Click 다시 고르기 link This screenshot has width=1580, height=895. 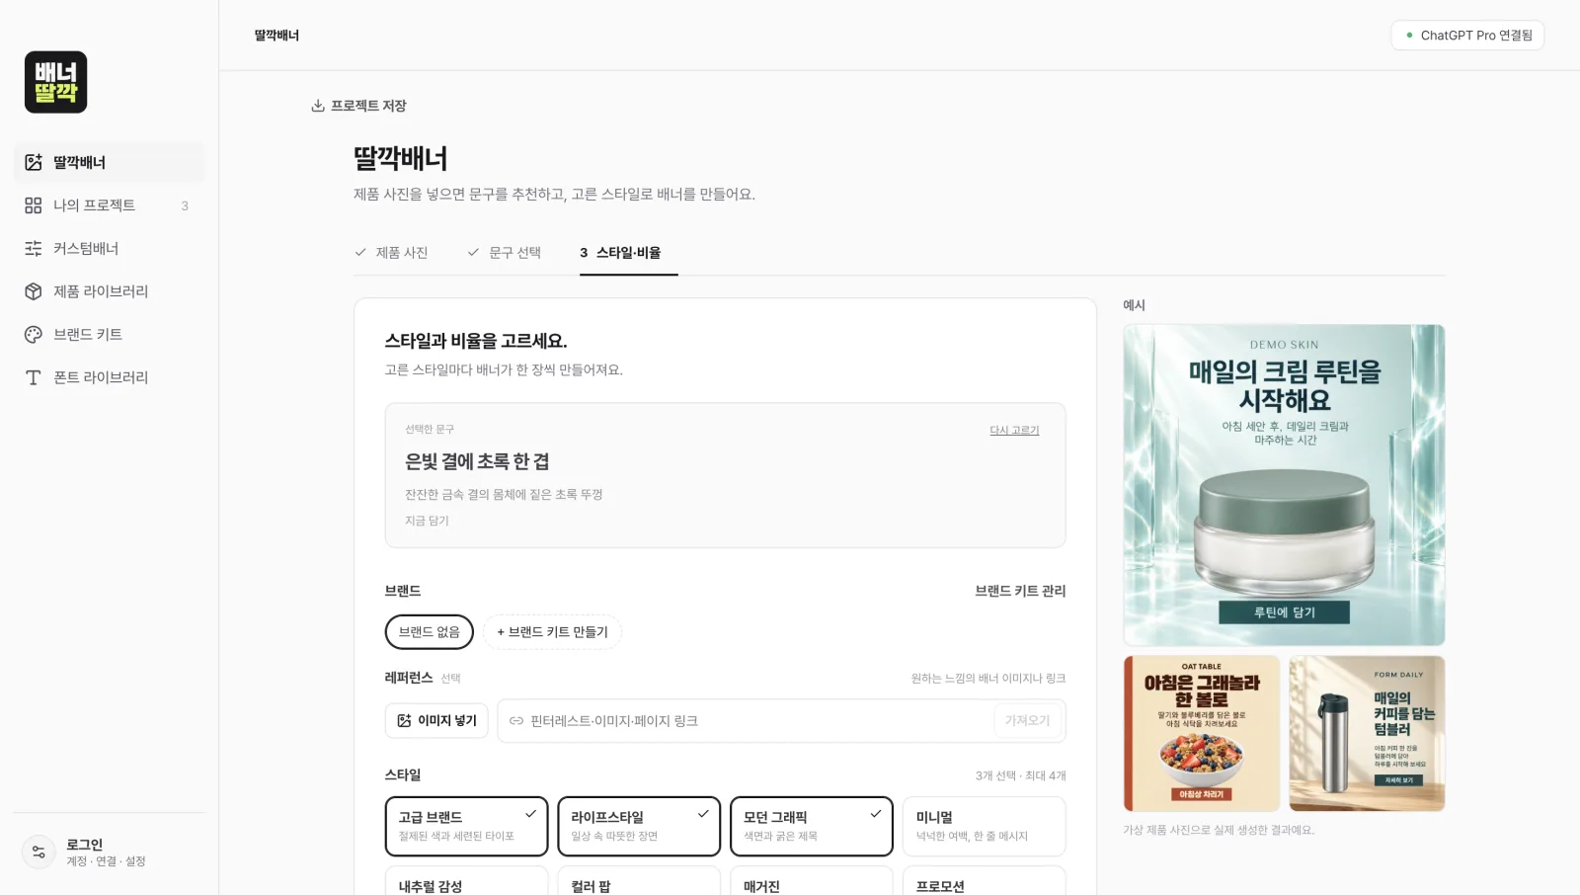(x=1014, y=431)
